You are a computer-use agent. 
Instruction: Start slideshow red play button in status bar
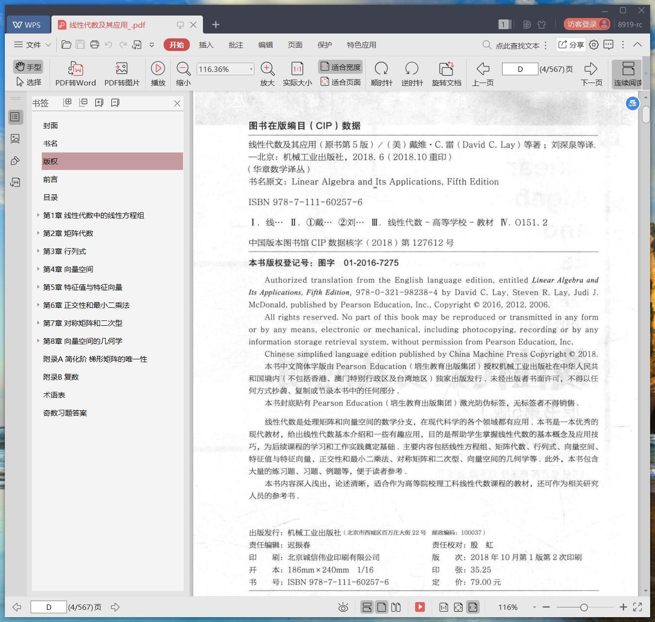(x=420, y=607)
